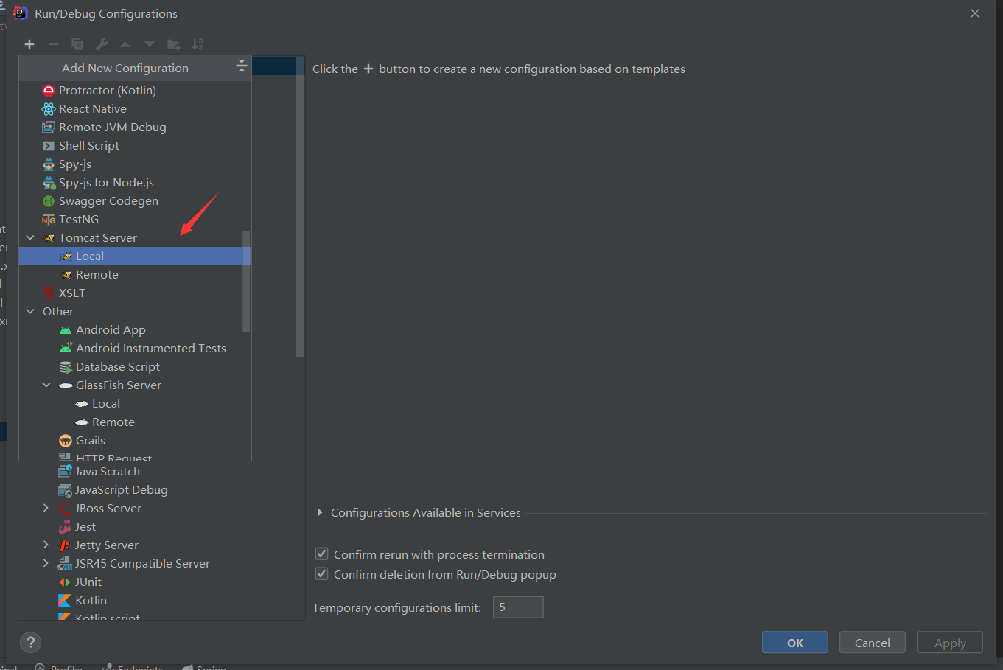Screen dimensions: 1003x670
Task: Click the TestNG icon
Action: coord(49,220)
